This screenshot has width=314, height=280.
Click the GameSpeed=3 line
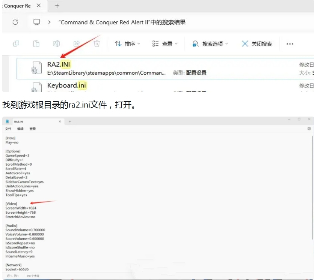17,156
